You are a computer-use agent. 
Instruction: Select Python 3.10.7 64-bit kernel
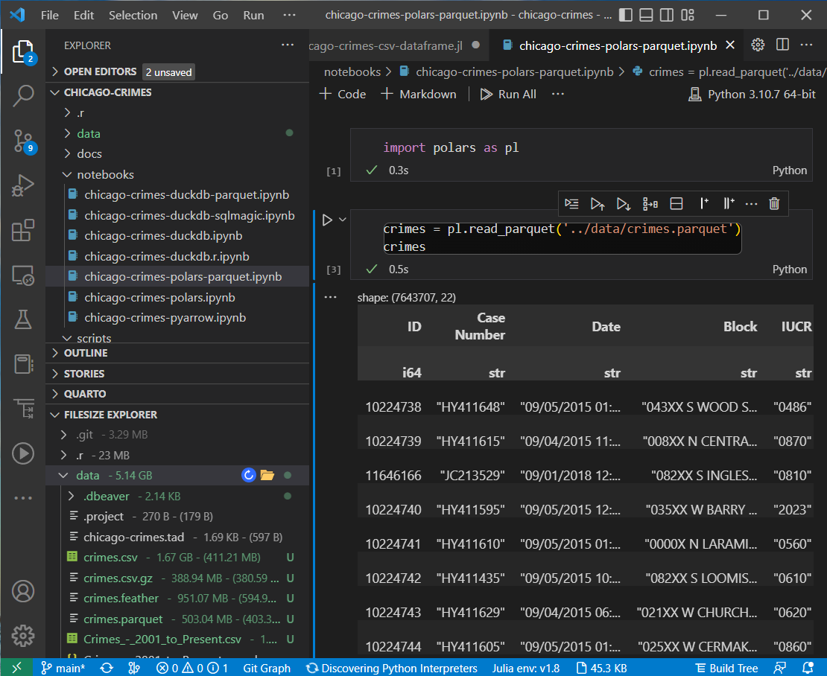pyautogui.click(x=752, y=94)
